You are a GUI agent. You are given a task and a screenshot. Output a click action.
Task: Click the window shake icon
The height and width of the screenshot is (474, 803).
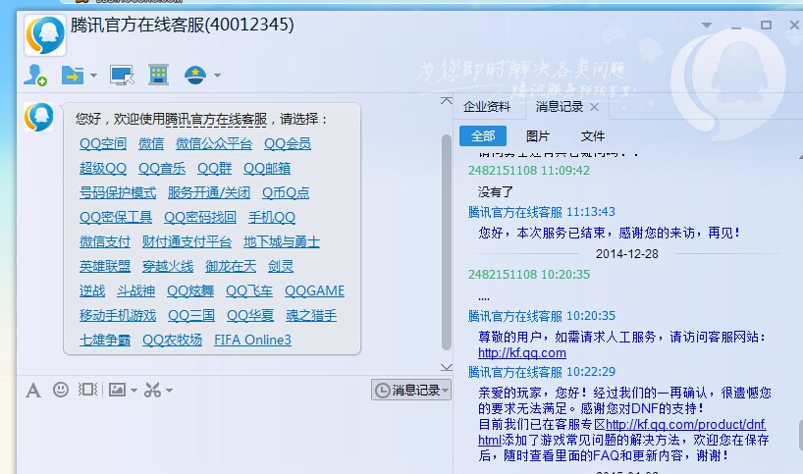click(87, 390)
